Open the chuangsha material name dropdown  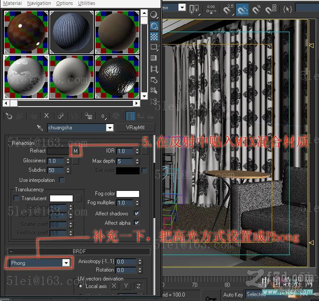(109, 128)
